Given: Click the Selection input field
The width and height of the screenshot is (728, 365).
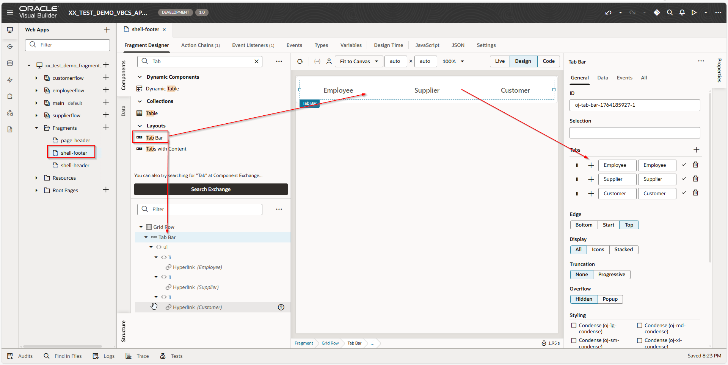Looking at the screenshot, I should [634, 133].
